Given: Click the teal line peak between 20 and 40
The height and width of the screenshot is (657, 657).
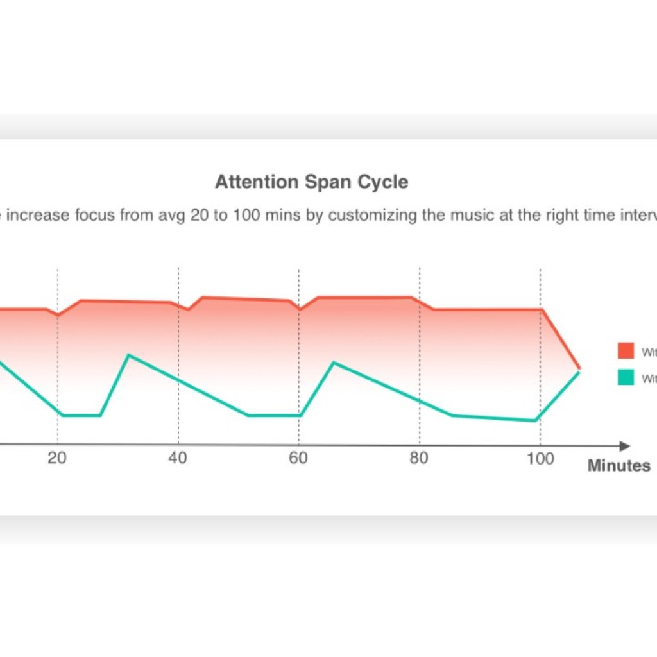Looking at the screenshot, I should 129,355.
